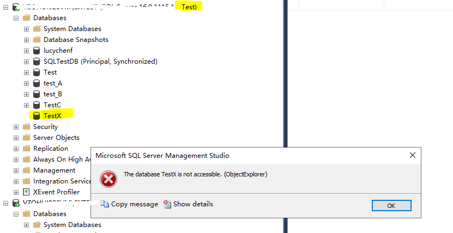This screenshot has height=233, width=453.
Task: Collapse the first Databases folder
Action: tap(16, 18)
